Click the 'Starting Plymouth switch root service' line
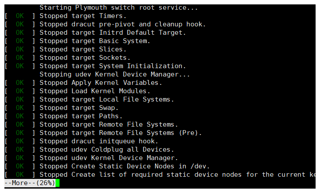Viewport: 320px width, 193px height. click(119, 8)
